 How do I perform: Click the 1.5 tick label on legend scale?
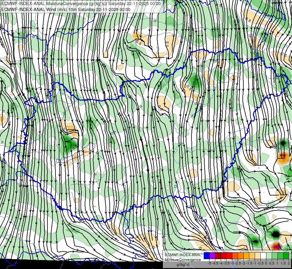tap(283, 263)
